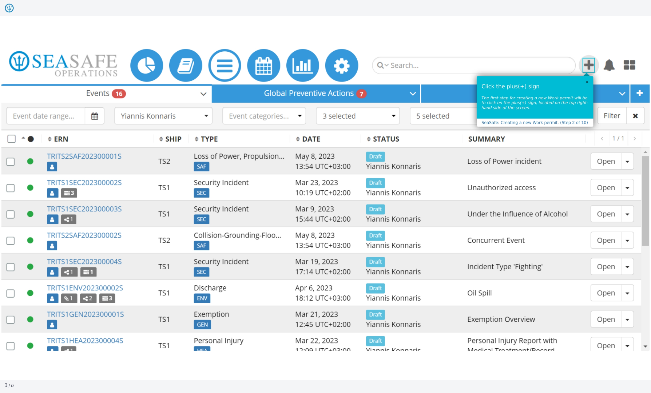Click the plus sign next to search

(588, 65)
